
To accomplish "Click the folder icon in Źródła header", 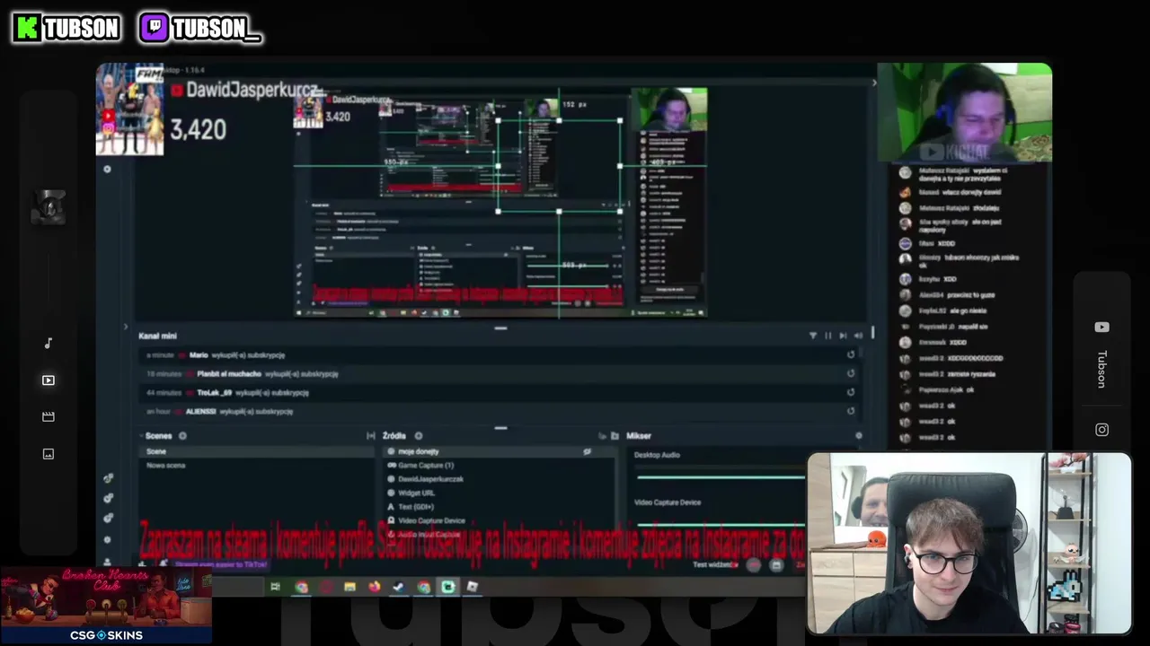I will click(x=615, y=436).
